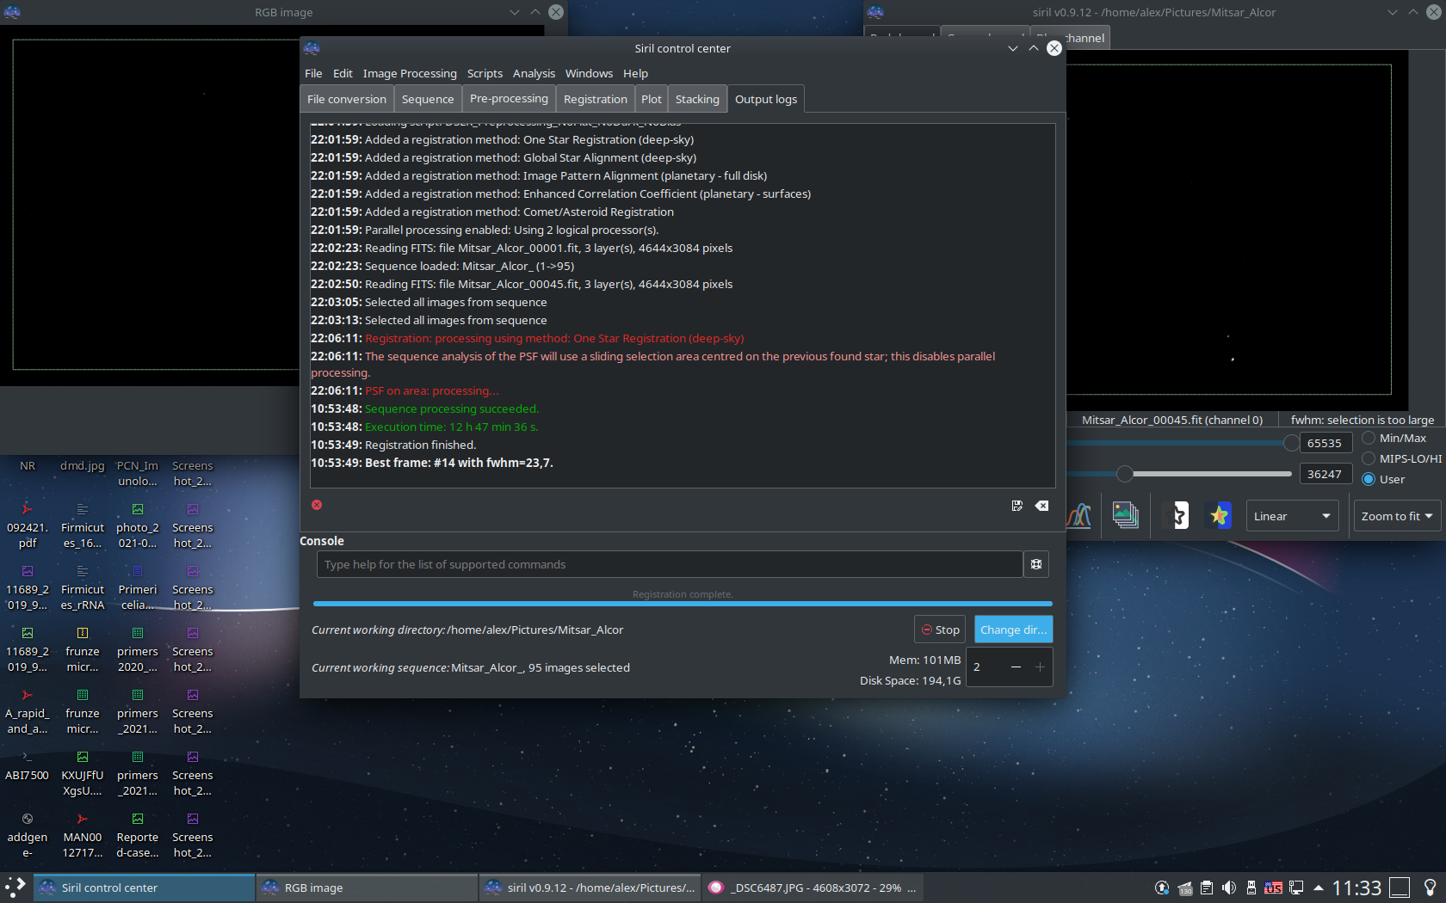Screen dimensions: 1446x903
Task: Click the Siril control center taskbar entry
Action: 145,888
